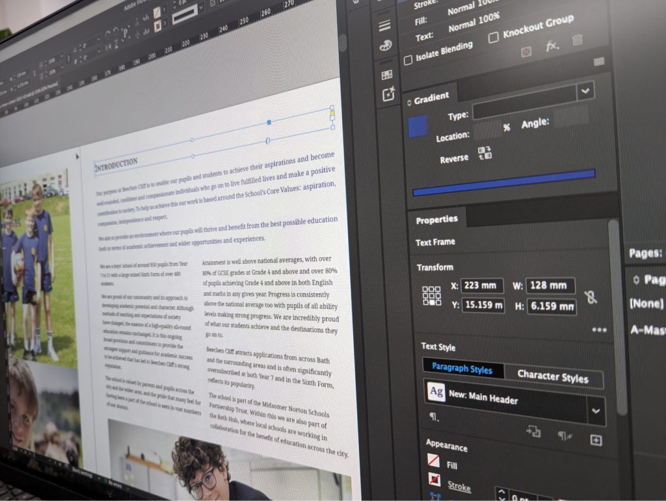Enable the Knockout Group checkbox
The height and width of the screenshot is (501, 666).
[x=494, y=37]
